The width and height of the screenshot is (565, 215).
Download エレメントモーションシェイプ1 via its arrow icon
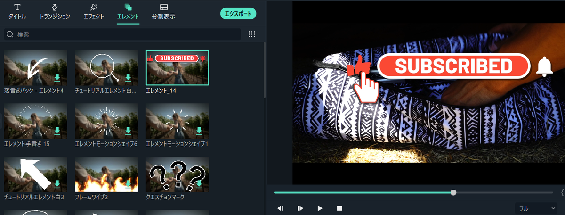(200, 131)
